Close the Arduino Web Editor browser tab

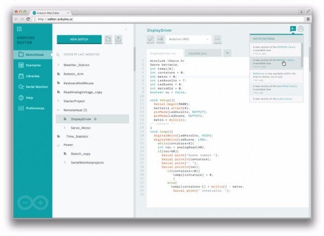tap(68, 13)
